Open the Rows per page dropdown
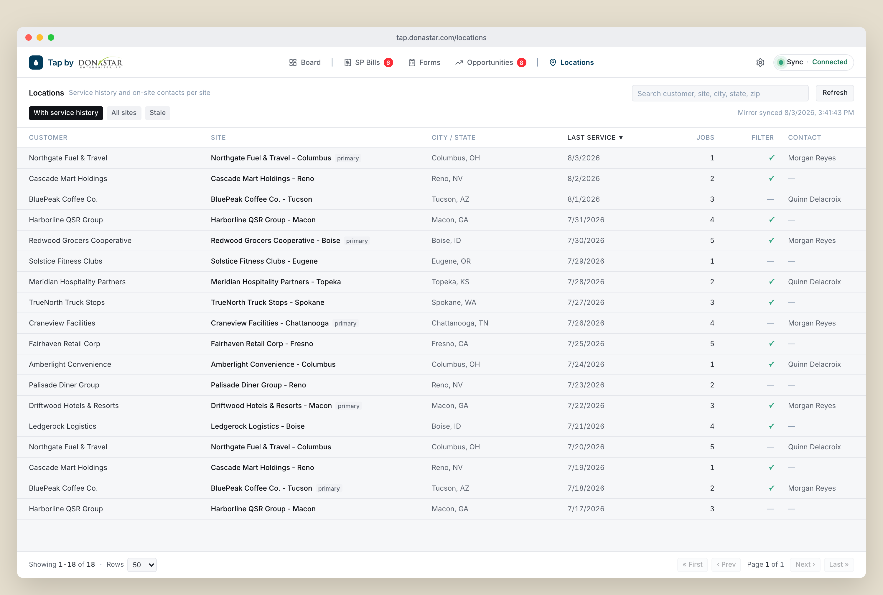This screenshot has width=883, height=595. pos(142,565)
